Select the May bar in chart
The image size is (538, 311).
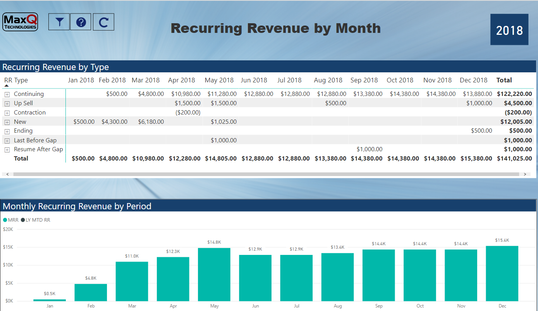[214, 275]
